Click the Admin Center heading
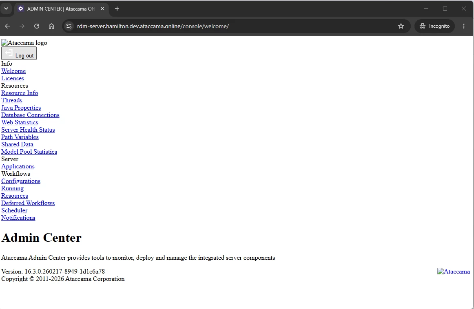Image resolution: width=474 pixels, height=309 pixels. point(42,238)
